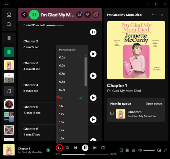Viewport: 170px width, 159px height.
Task: Open the miniplayer icon
Action: (x=159, y=150)
